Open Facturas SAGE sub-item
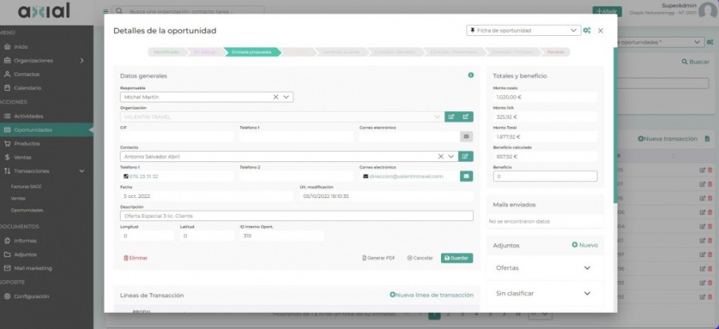 pyautogui.click(x=26, y=187)
